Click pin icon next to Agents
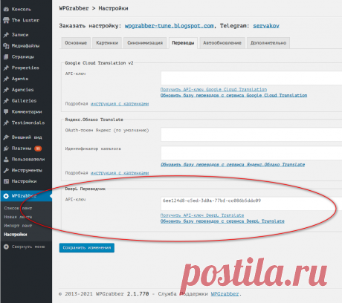Viewport: 342px width, 303px height. [x=6, y=79]
